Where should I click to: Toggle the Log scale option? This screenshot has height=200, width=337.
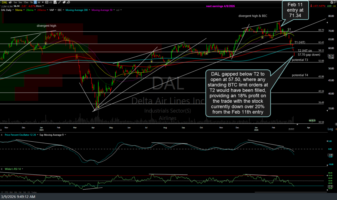pos(330,129)
